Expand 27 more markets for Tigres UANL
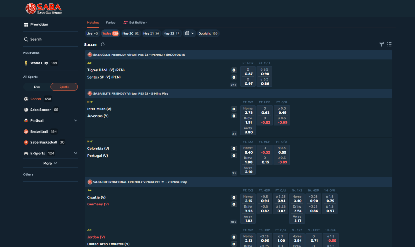The image size is (415, 247). coord(233,85)
